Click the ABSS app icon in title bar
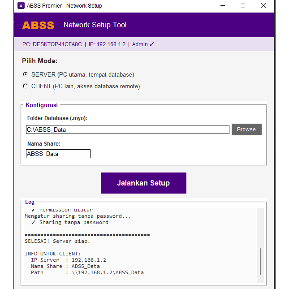 pos(21,6)
